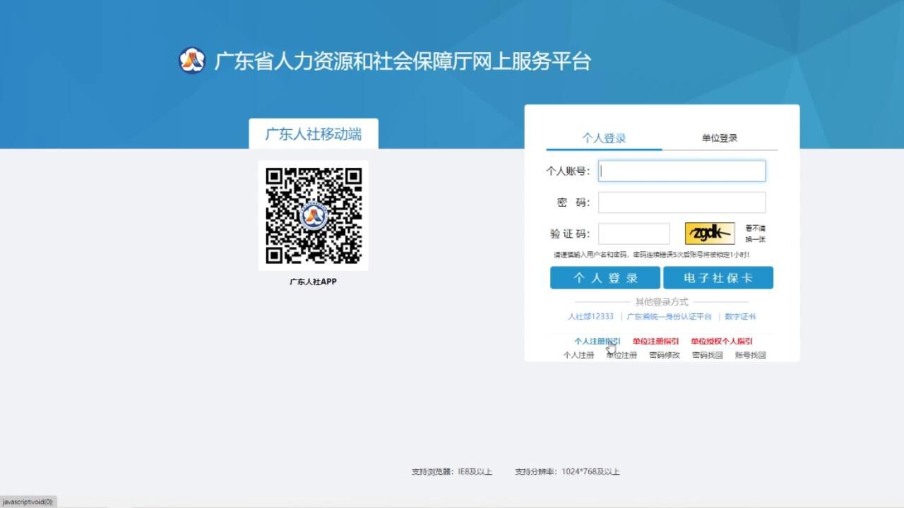Click the 个人账号 input field
The width and height of the screenshot is (904, 508).
[x=681, y=171]
